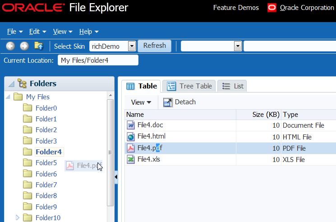The image size is (336, 222).
Task: Click the XLS File type cell
Action: click(x=294, y=160)
